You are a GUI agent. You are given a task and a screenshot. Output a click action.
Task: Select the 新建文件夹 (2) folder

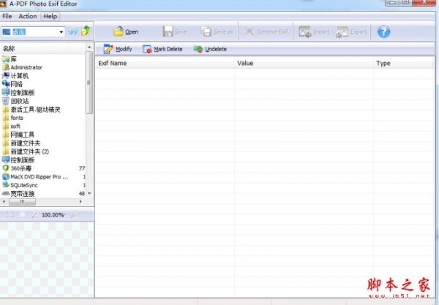(30, 151)
